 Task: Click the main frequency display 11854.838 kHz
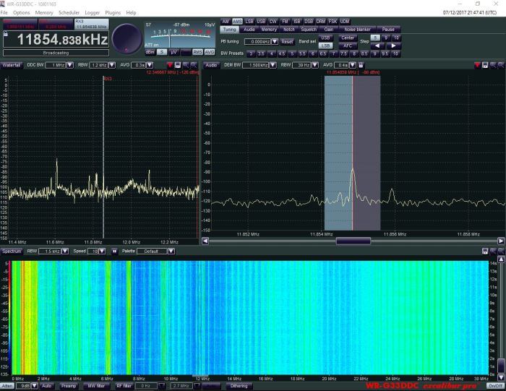point(56,40)
